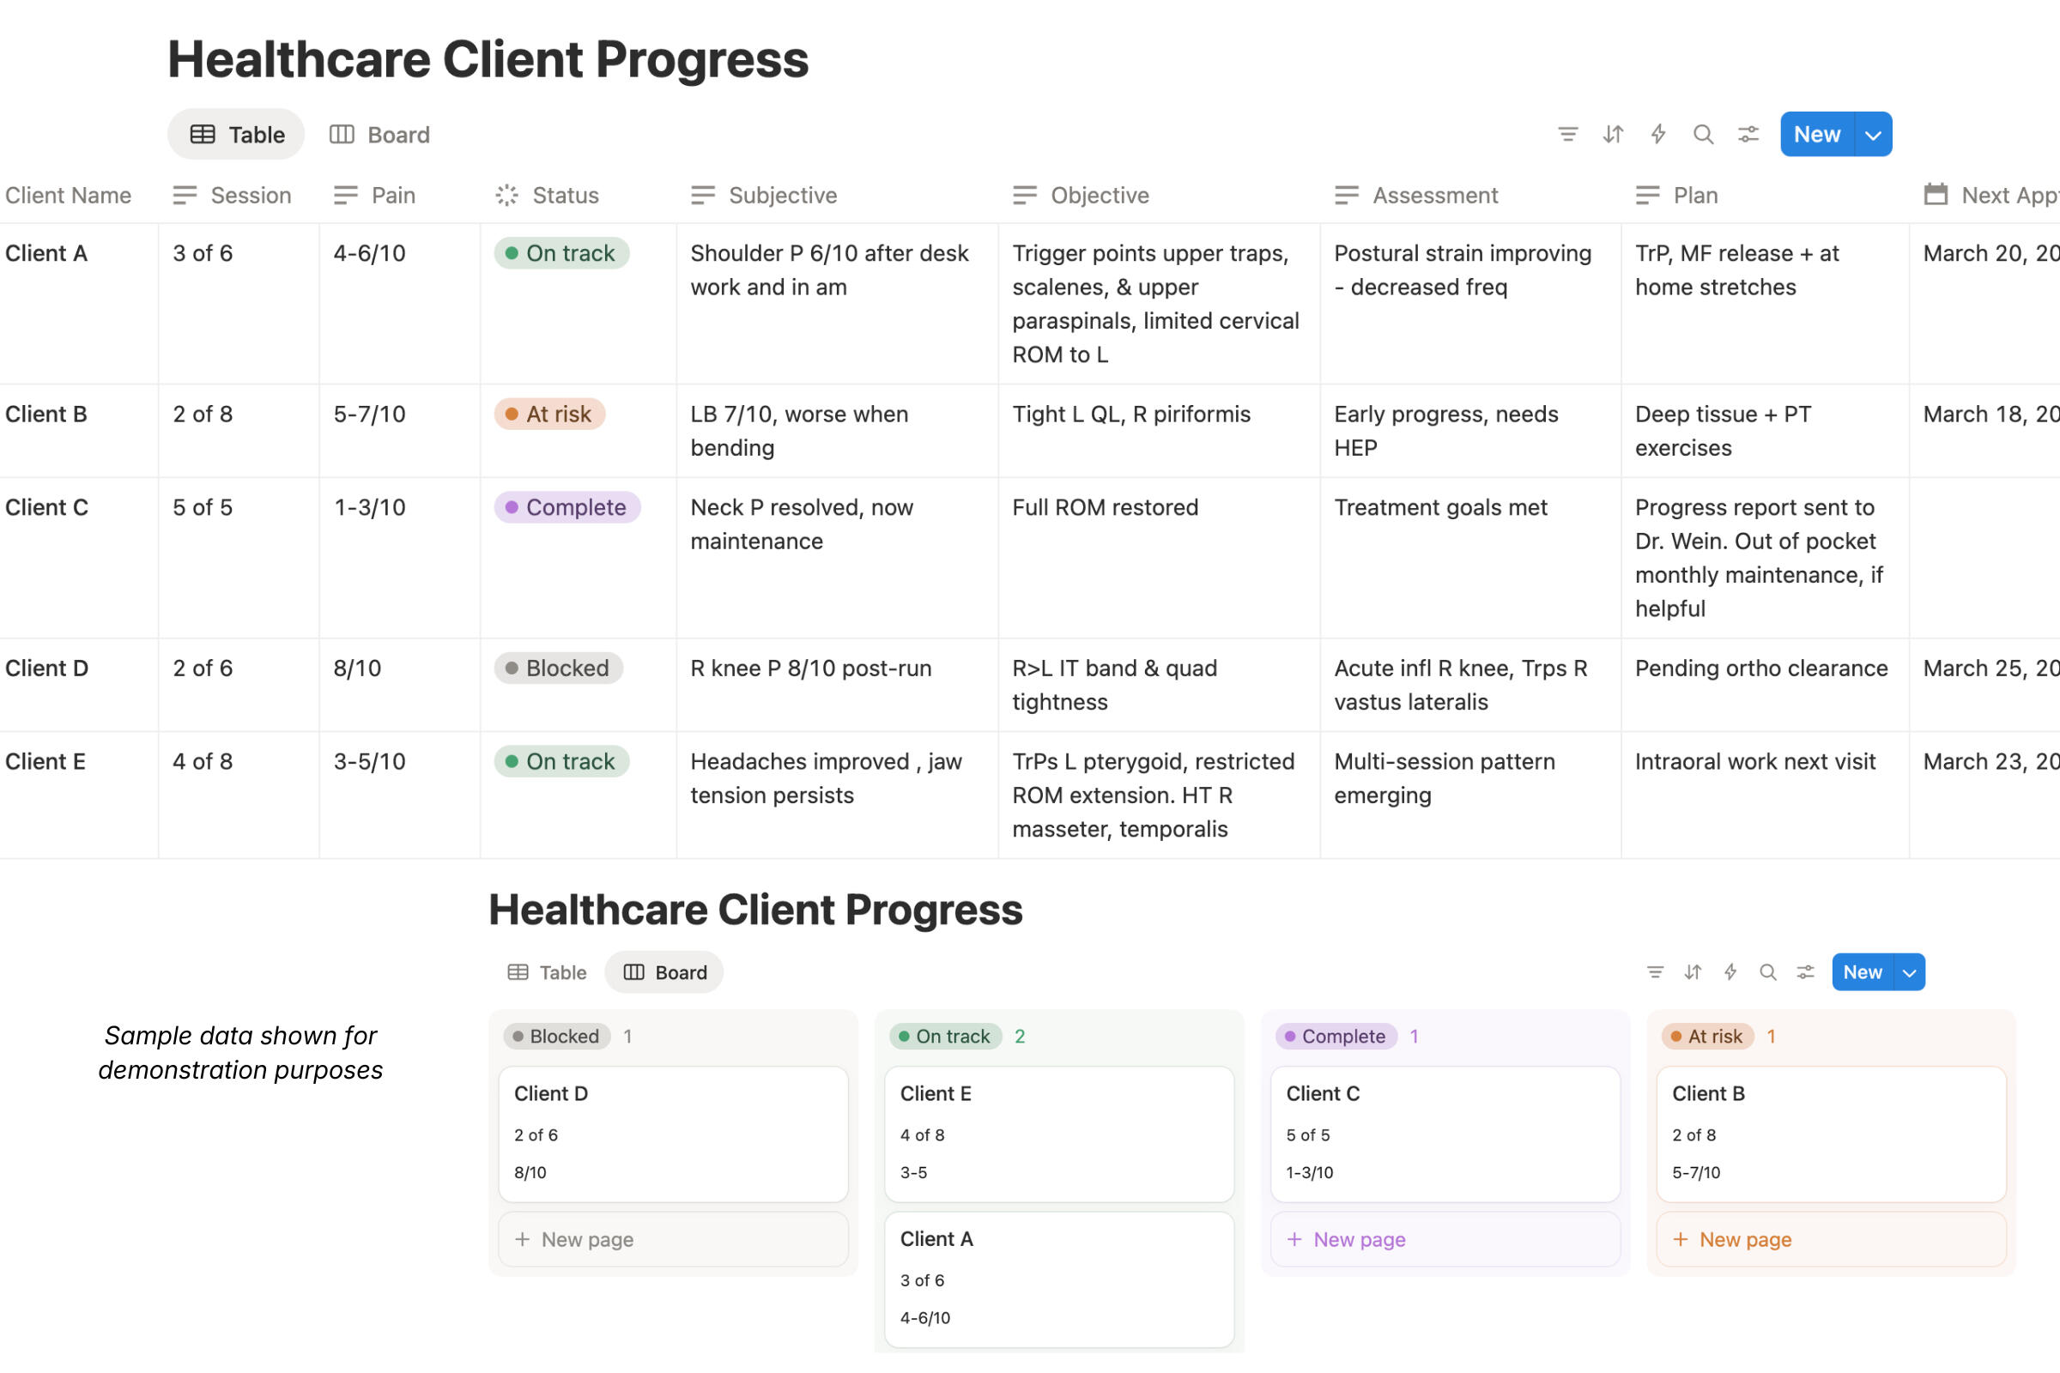
Task: Open view settings sliders icon in top toolbar
Action: tap(1748, 134)
